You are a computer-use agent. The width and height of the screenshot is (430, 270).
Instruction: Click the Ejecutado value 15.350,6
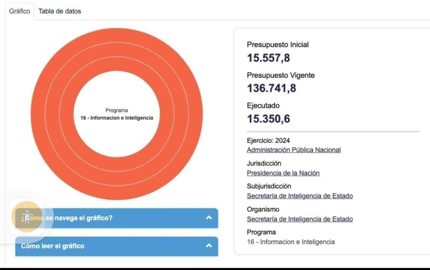pyautogui.click(x=268, y=119)
